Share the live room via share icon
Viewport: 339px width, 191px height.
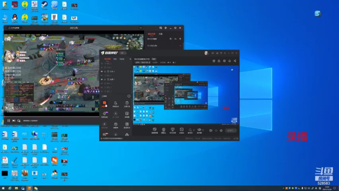235,61
